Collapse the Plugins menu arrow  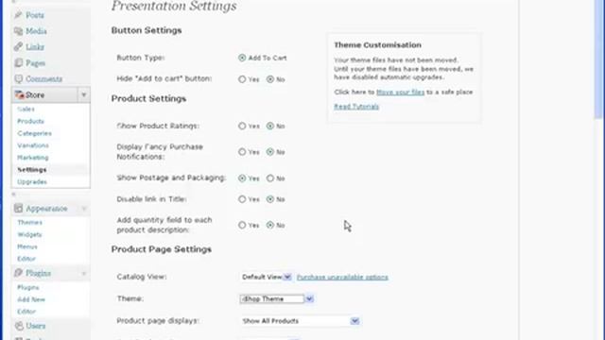84,273
